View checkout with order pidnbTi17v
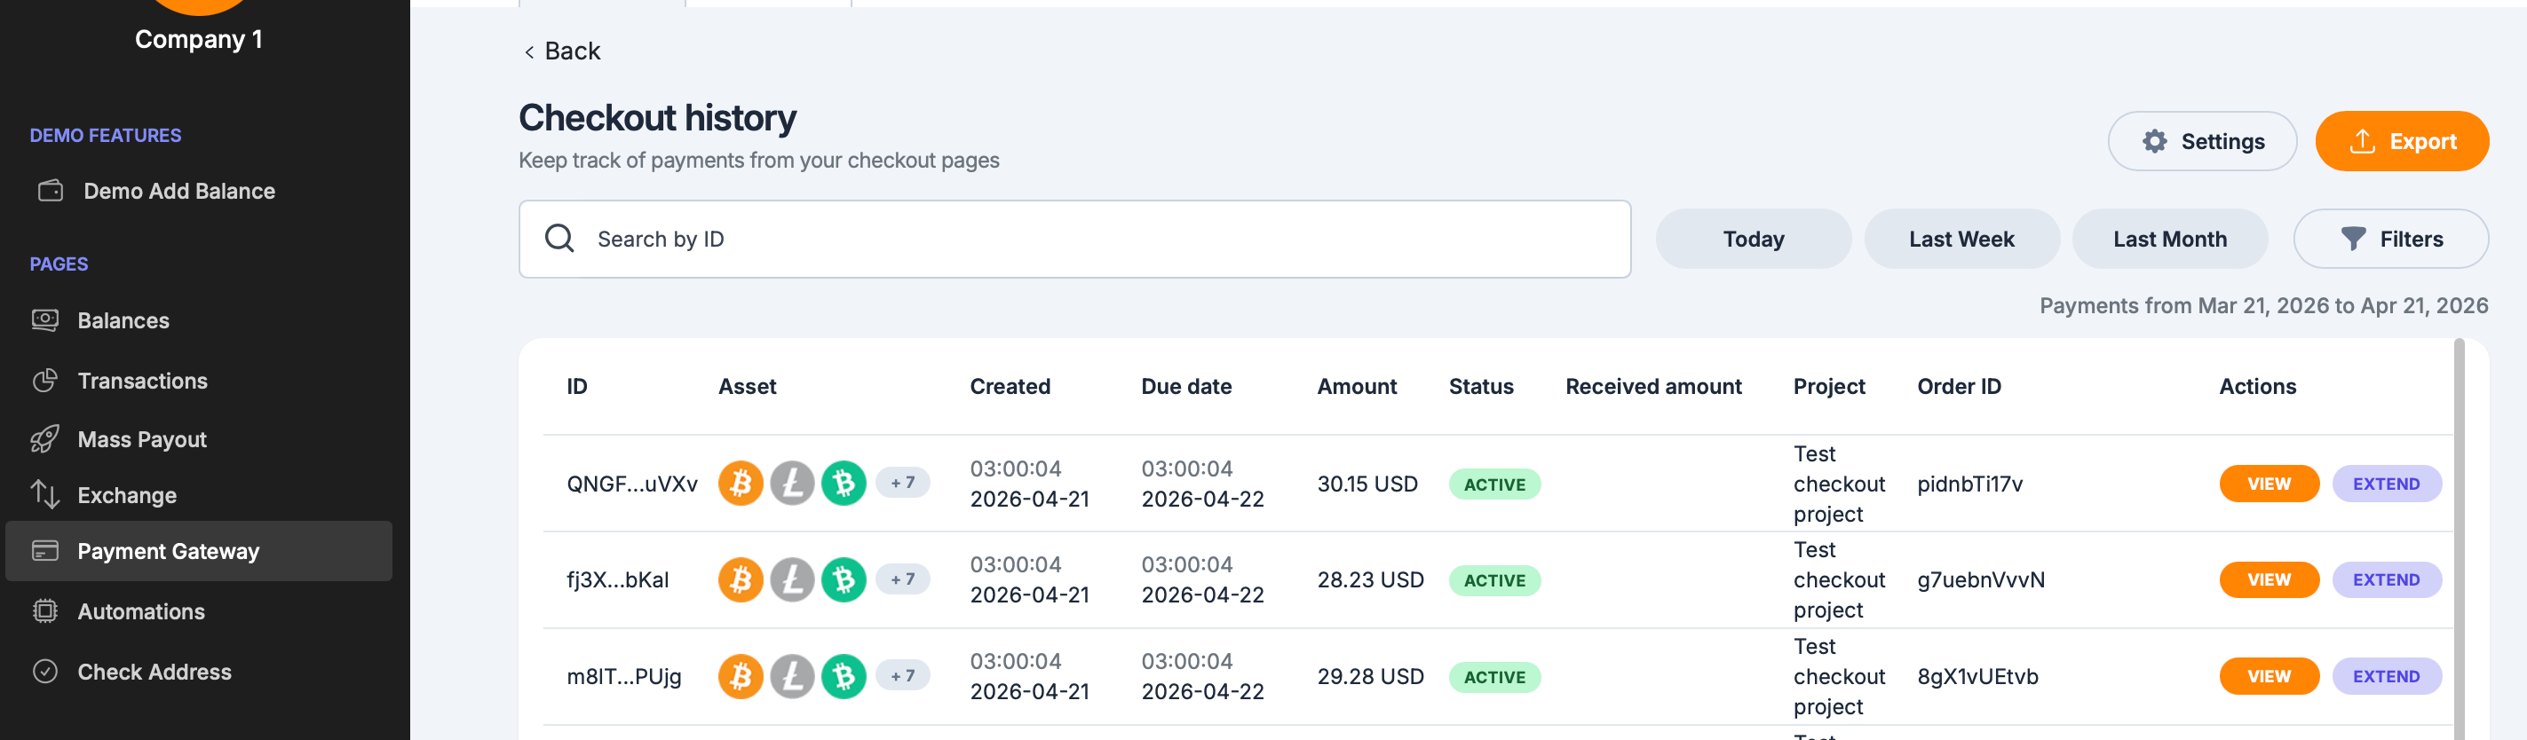 pyautogui.click(x=2269, y=484)
